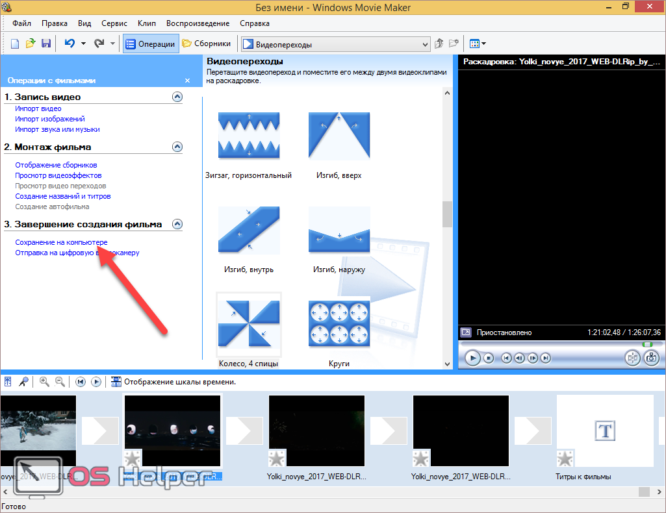Open the Клип menu
Screen dimensions: 666x513
[147, 23]
